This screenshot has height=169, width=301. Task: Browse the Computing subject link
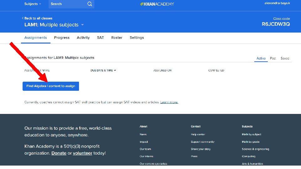(x=249, y=156)
